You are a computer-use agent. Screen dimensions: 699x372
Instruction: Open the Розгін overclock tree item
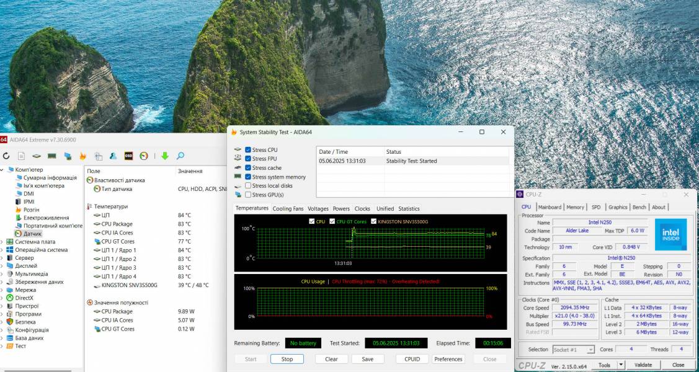[x=31, y=210]
